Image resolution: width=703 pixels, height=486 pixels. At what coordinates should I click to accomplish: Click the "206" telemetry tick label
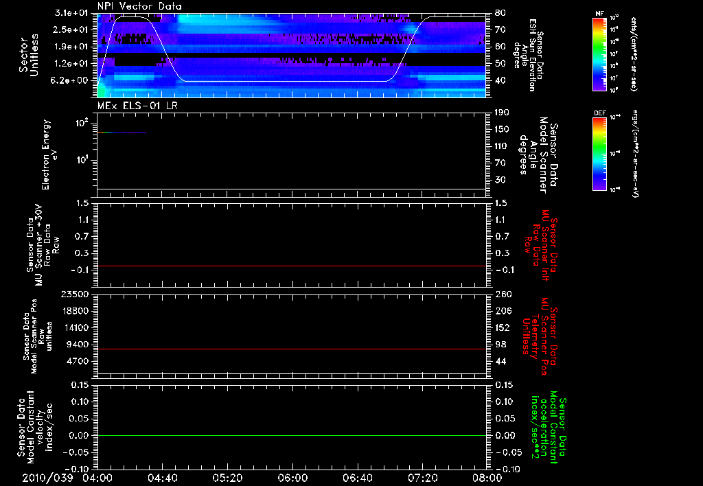(x=503, y=311)
